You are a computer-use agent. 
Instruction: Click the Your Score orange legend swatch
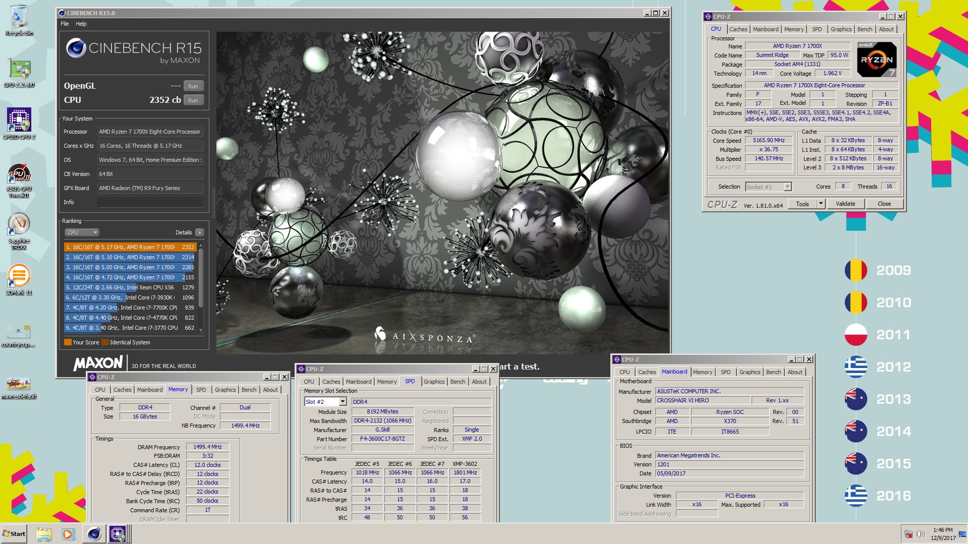pyautogui.click(x=68, y=342)
